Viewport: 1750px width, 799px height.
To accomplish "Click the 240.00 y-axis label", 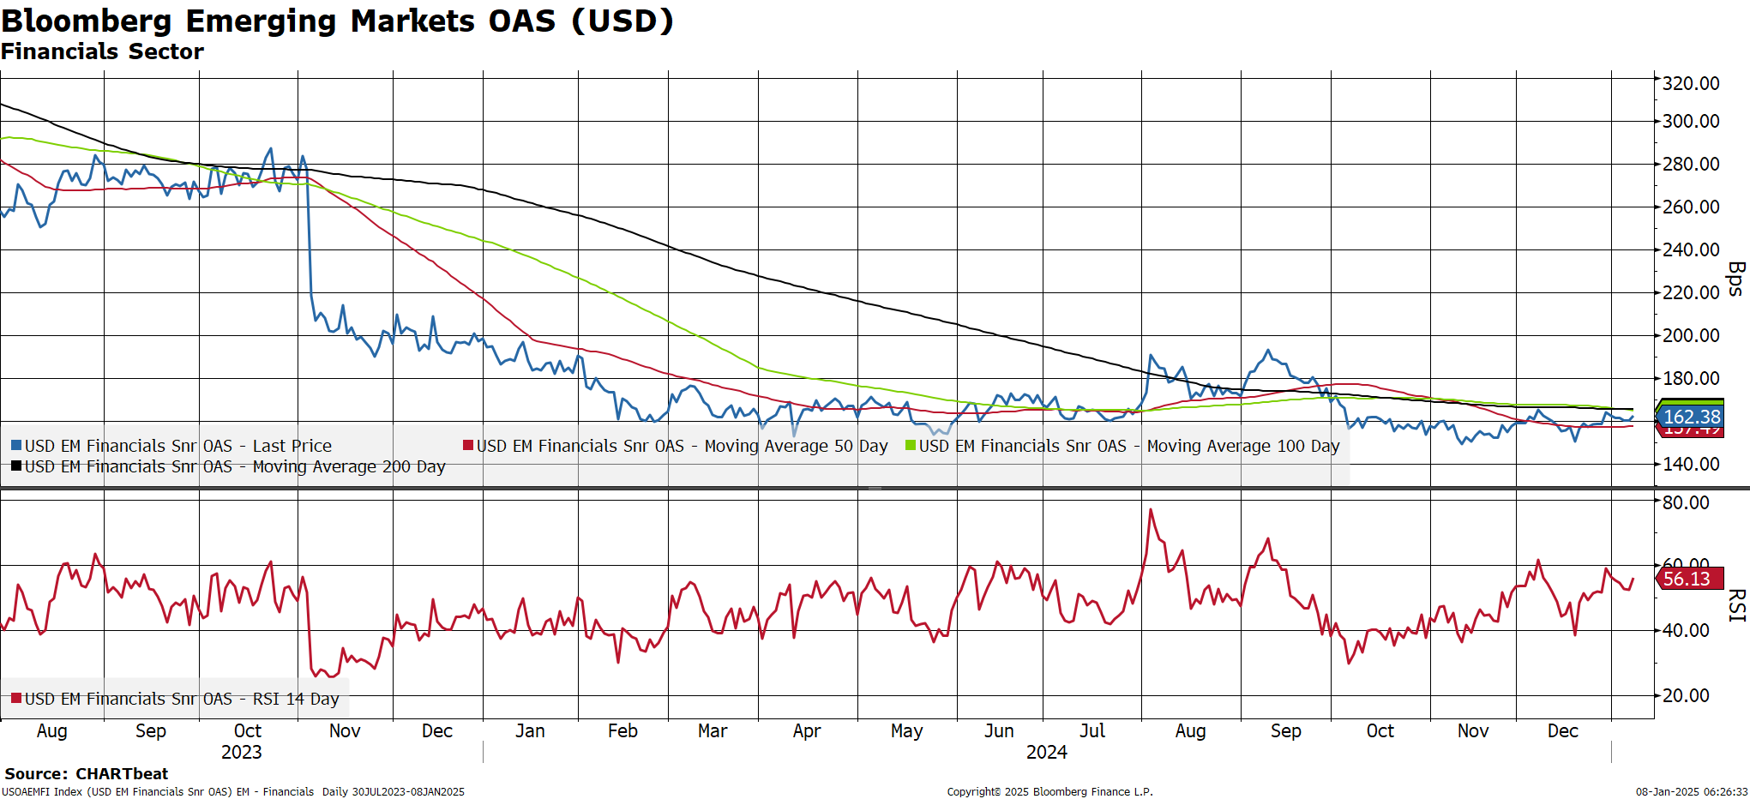I will [x=1691, y=249].
